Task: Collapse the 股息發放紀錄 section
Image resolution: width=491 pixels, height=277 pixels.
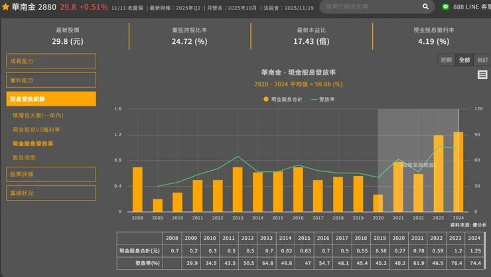Action: tap(51, 99)
